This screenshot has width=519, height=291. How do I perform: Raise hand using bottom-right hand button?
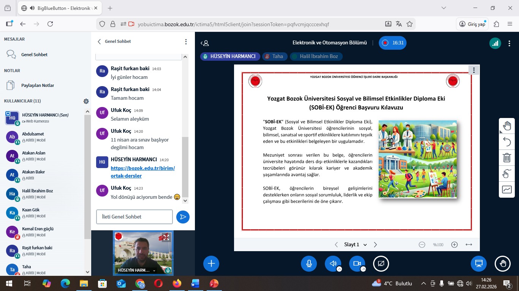503,264
